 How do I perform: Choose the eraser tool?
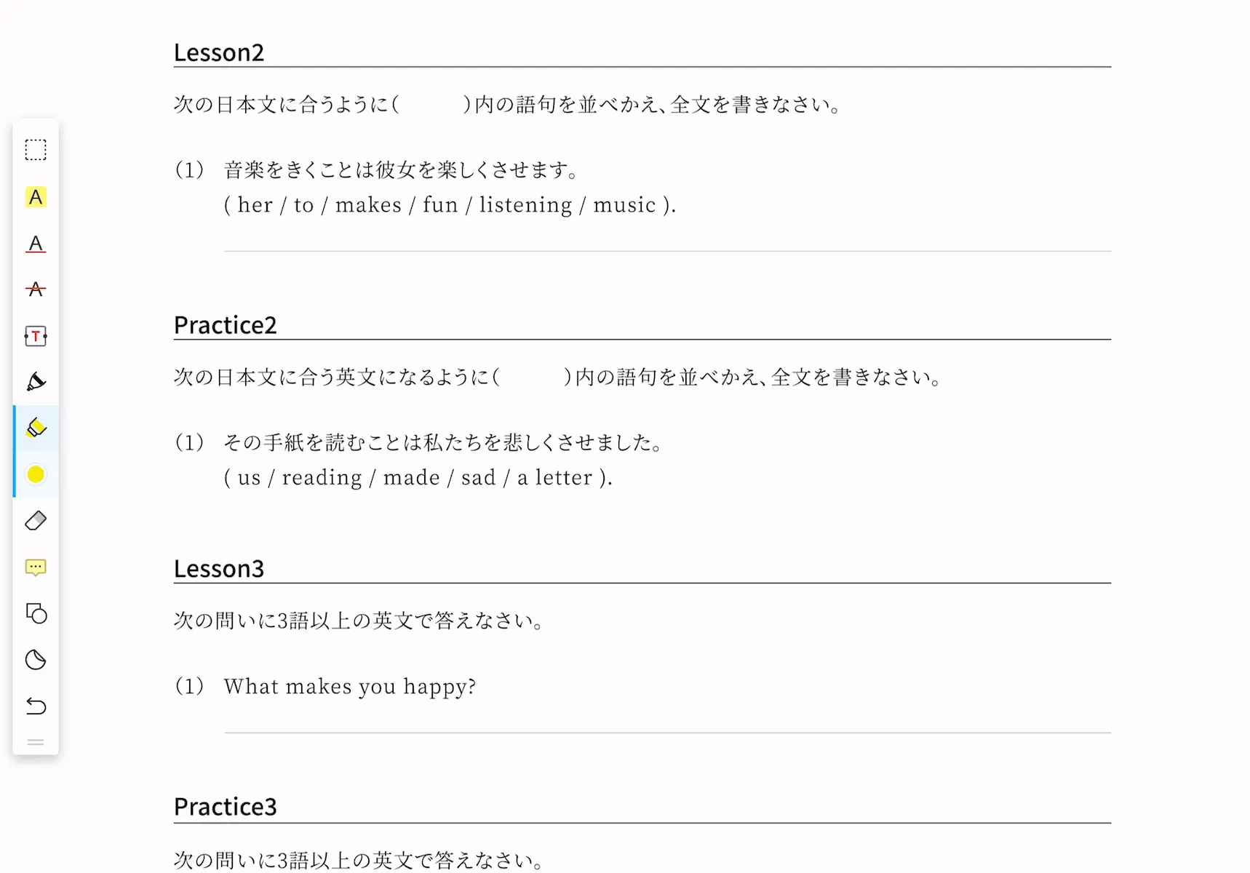[x=36, y=521]
